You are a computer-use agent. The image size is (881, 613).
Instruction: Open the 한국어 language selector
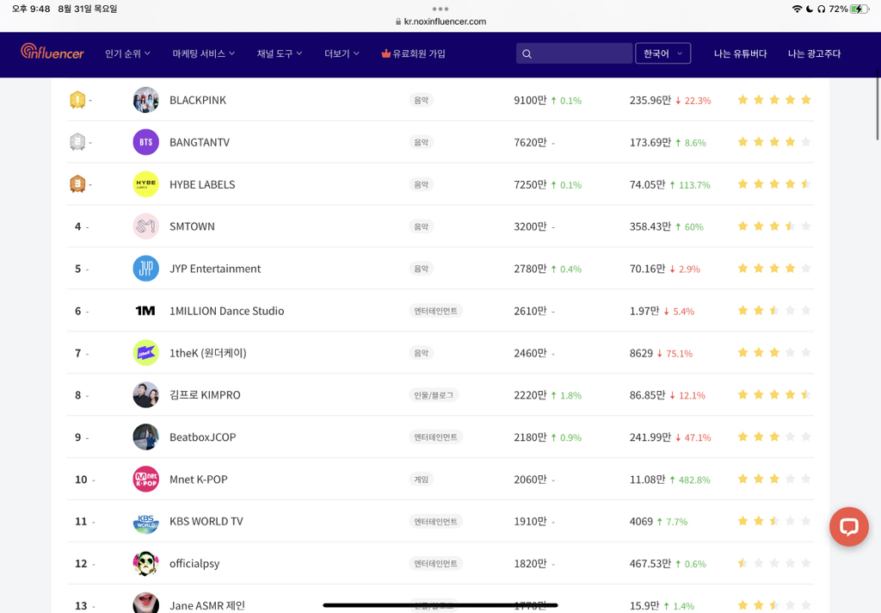click(x=662, y=53)
